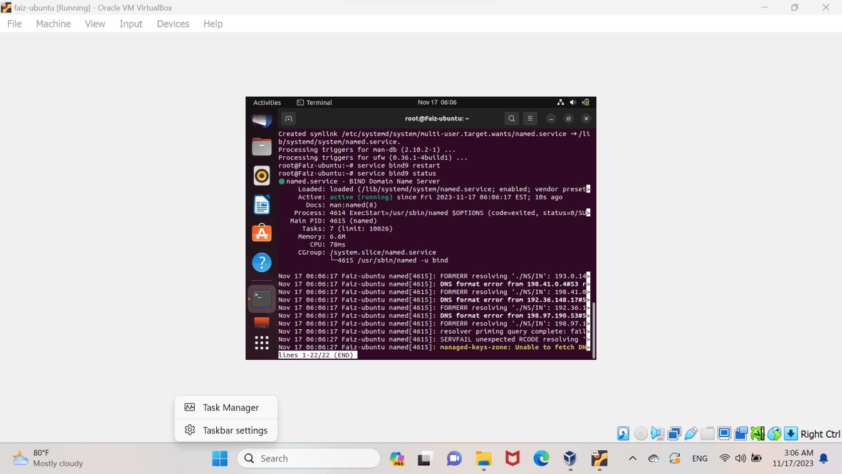
Task: Open the hard disk activity indicator
Action: tap(623, 433)
